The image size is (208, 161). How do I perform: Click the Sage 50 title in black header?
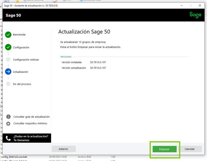(x=13, y=15)
